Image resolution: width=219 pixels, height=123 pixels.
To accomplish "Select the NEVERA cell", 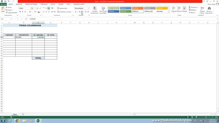I will pyautogui.click(x=24, y=37).
